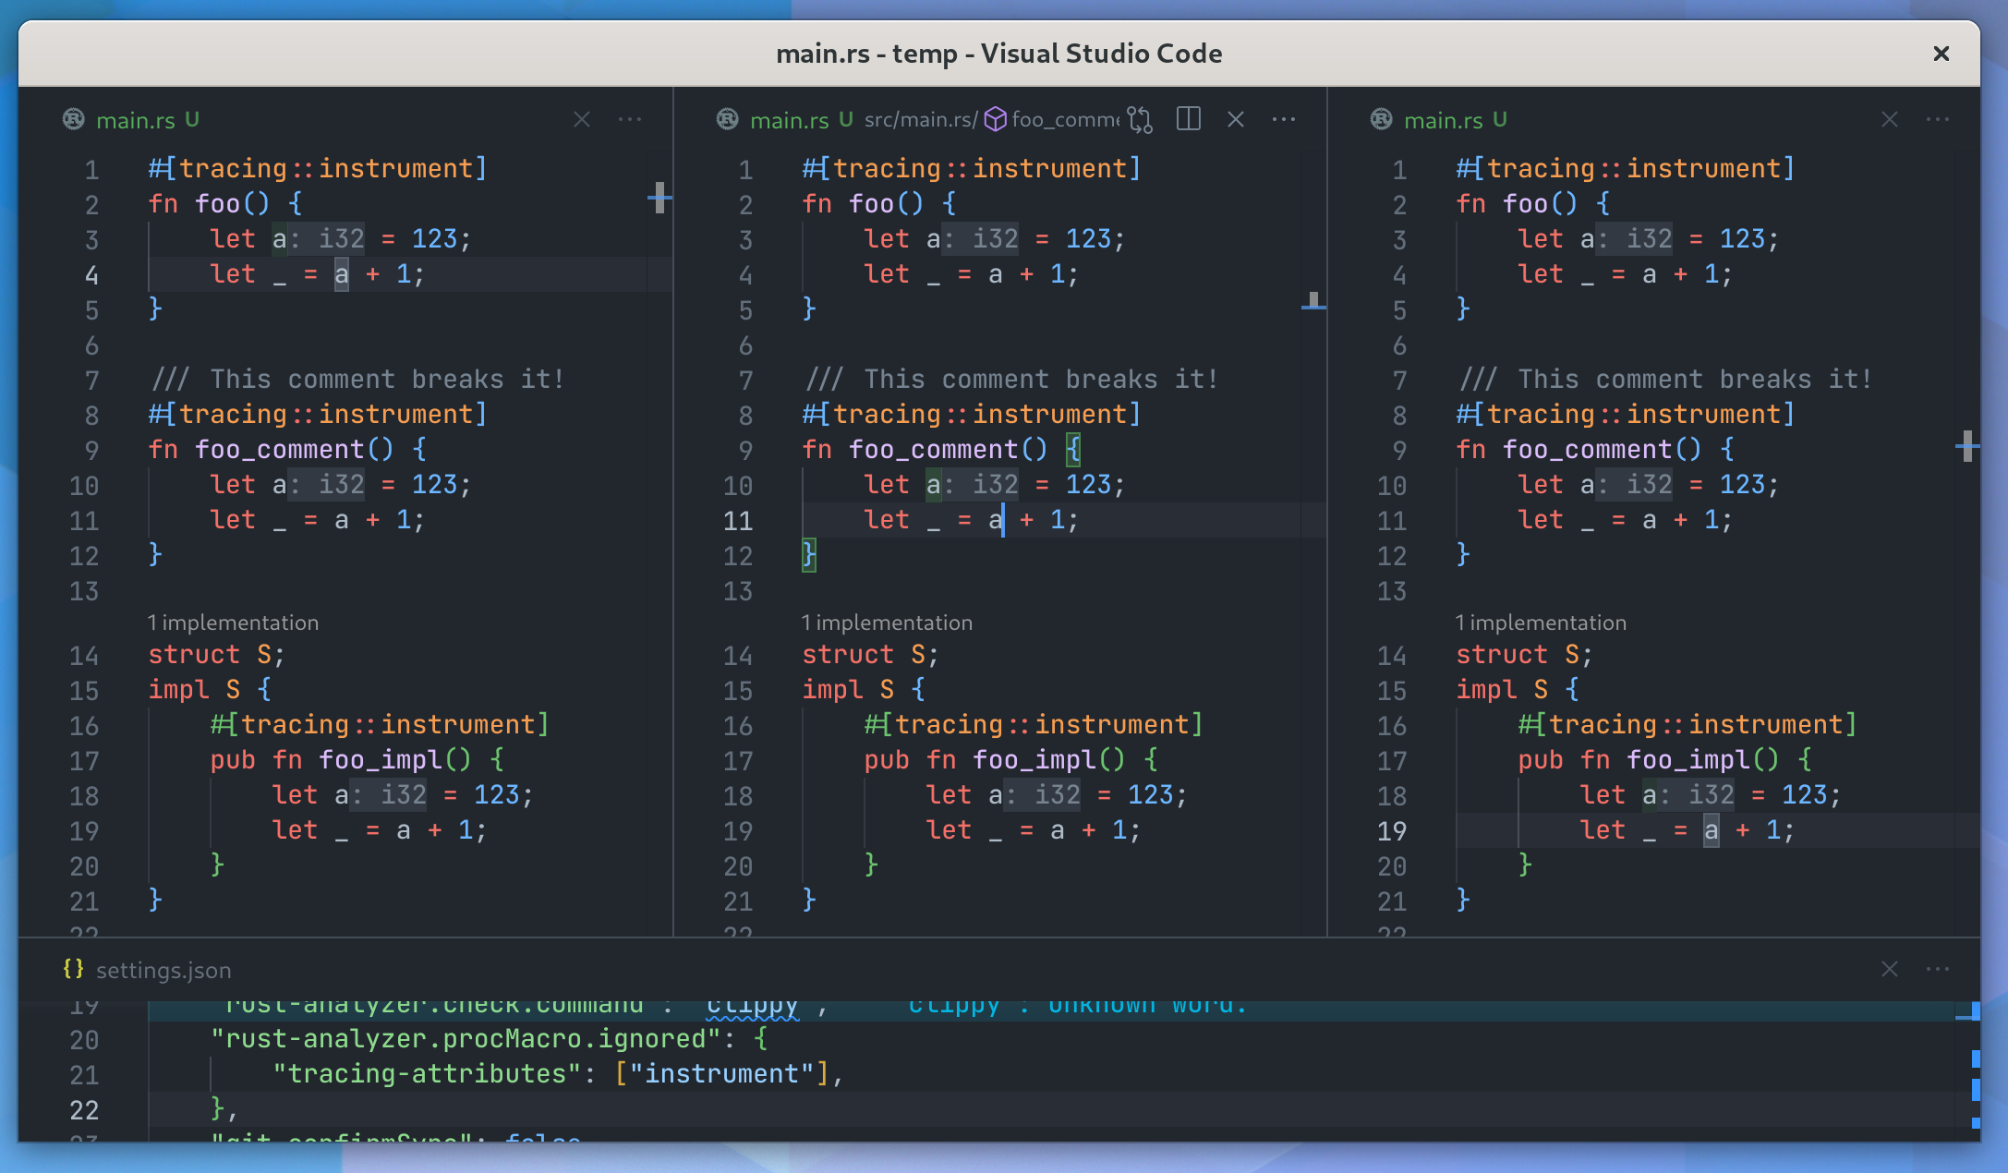
Task: Open the src/main.rs breadcrumb picker
Action: tap(918, 119)
